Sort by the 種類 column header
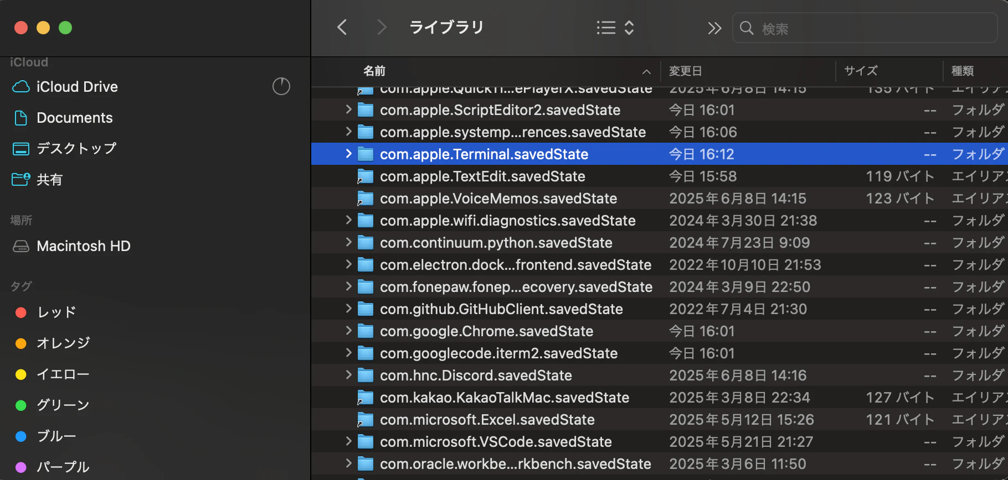Image resolution: width=1008 pixels, height=480 pixels. 963,71
